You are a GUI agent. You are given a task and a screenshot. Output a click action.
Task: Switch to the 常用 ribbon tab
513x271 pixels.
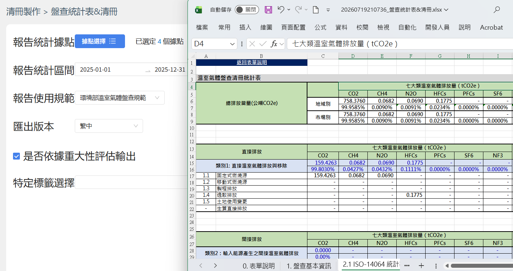224,27
